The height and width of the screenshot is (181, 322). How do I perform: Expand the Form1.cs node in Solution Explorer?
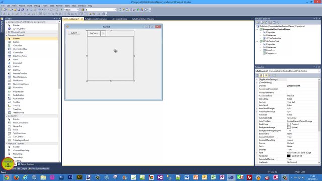click(260, 50)
